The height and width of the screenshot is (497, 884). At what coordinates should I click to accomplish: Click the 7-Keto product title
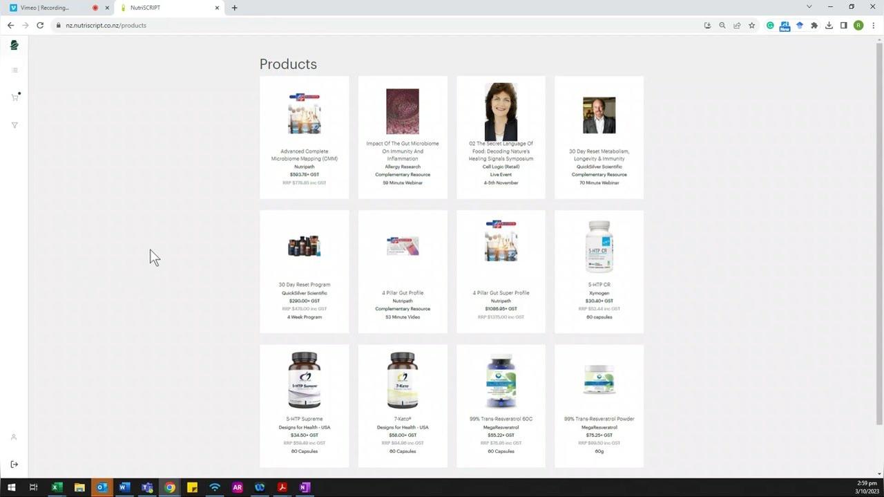[403, 419]
